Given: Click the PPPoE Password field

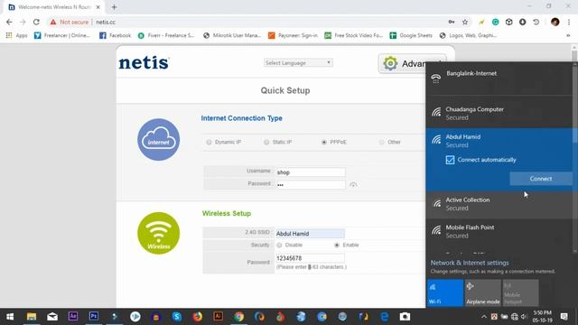Looking at the screenshot, I should tap(311, 184).
